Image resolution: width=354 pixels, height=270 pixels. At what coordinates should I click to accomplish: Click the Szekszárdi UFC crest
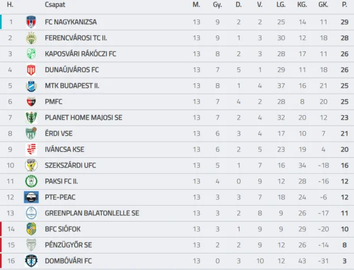coord(31,165)
